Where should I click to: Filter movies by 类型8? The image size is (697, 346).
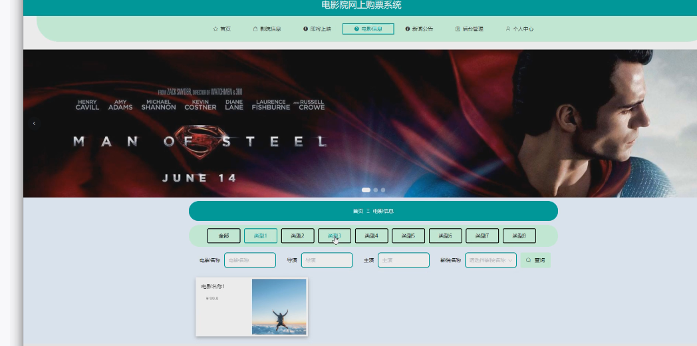[x=519, y=236]
